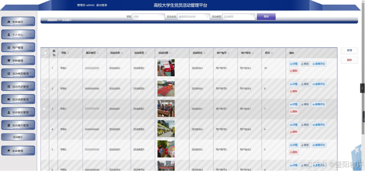Sort by 用户姓名 using its sort arrows
Screen dimensions: 365x171
tap(253, 53)
